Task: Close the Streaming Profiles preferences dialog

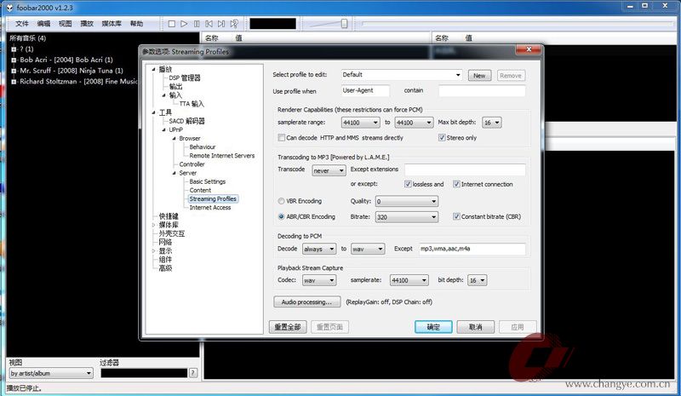Action: (528, 49)
